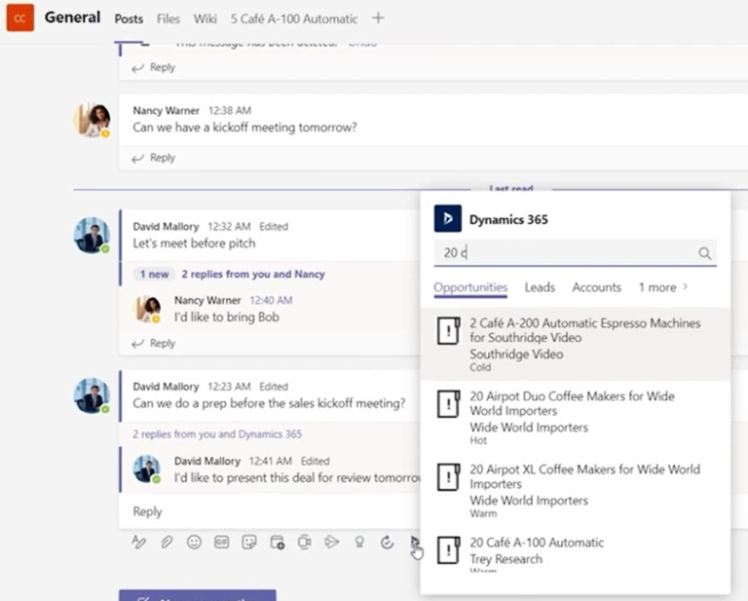Screen dimensions: 748x601
Task: Add a new tab with plus icon
Action: [x=378, y=19]
